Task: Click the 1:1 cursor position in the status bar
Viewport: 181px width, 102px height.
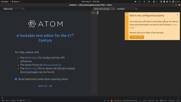Action: point(29,100)
